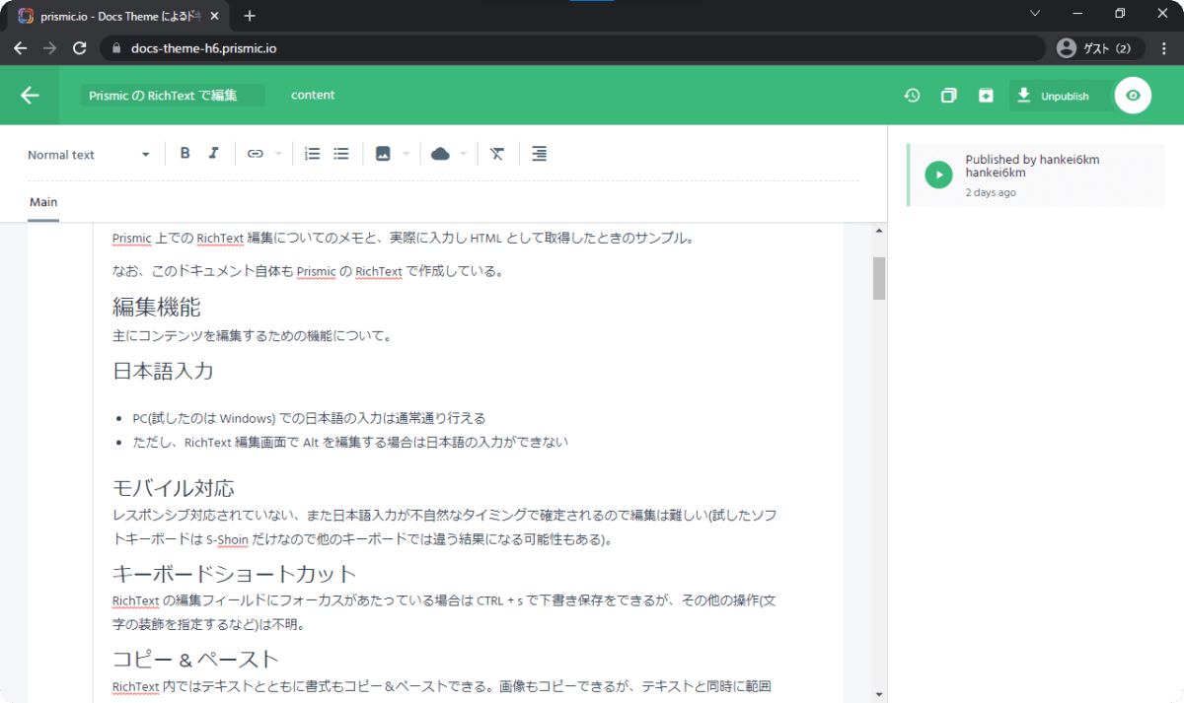The width and height of the screenshot is (1184, 703).
Task: Apply italic formatting
Action: (x=213, y=154)
